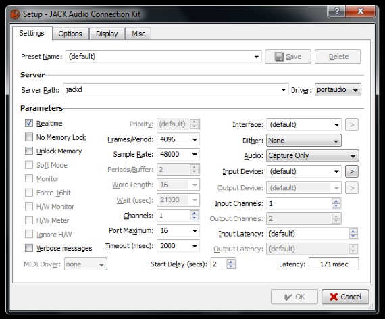This screenshot has height=319, width=385.
Task: Open the input device selector arrow button
Action: (x=352, y=171)
